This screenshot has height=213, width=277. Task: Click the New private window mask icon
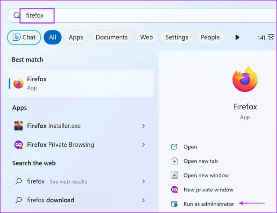click(175, 190)
